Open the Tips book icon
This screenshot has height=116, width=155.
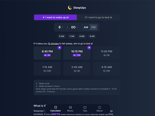85,107
